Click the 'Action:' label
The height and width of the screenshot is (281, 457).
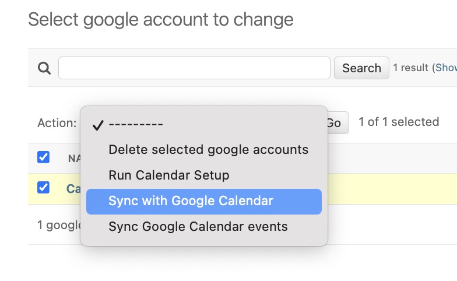coord(57,123)
